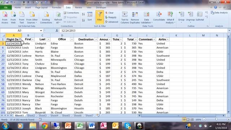Screen dimensions: 231x130
Task: Click the Select All corner button
Action: (3, 35)
